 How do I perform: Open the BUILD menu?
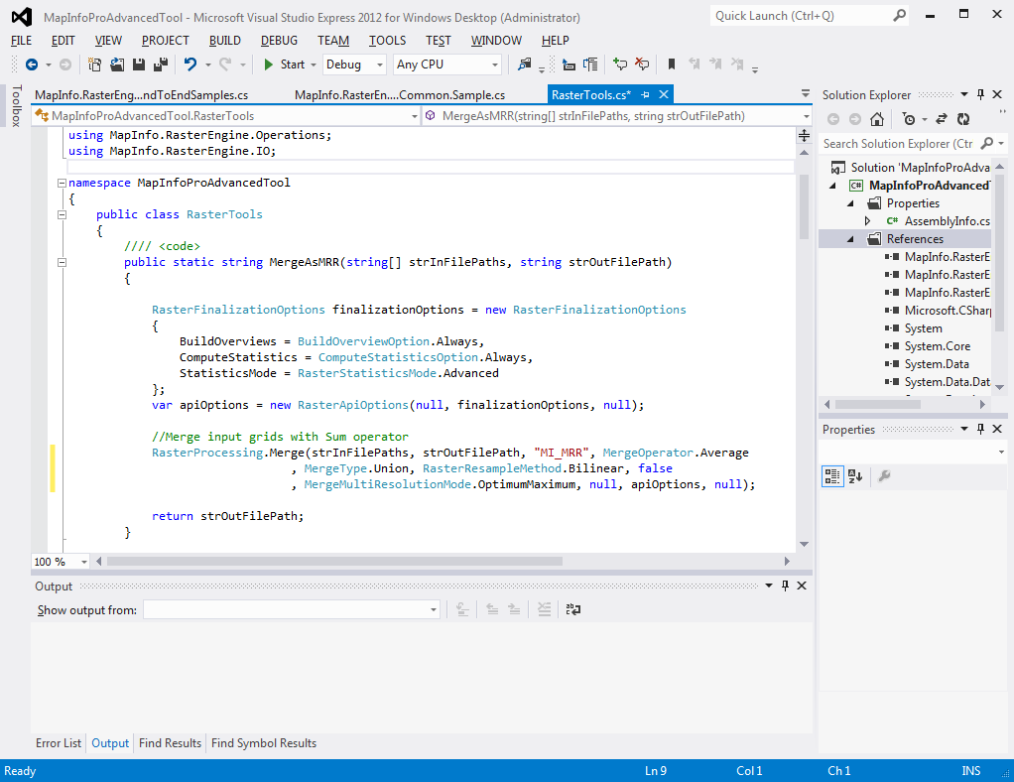point(225,40)
